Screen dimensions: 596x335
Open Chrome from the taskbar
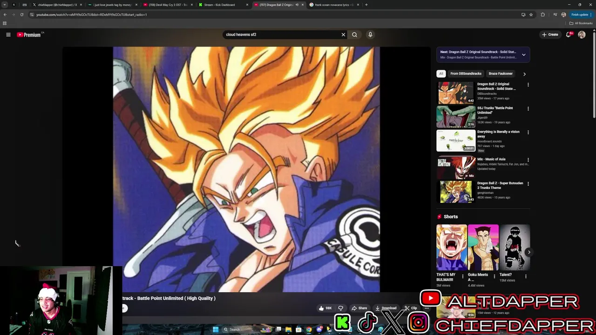(x=309, y=329)
